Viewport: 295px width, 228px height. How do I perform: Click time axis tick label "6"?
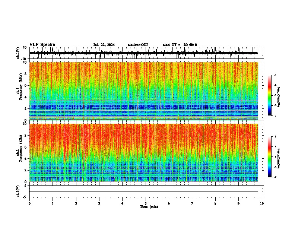(x=169, y=203)
